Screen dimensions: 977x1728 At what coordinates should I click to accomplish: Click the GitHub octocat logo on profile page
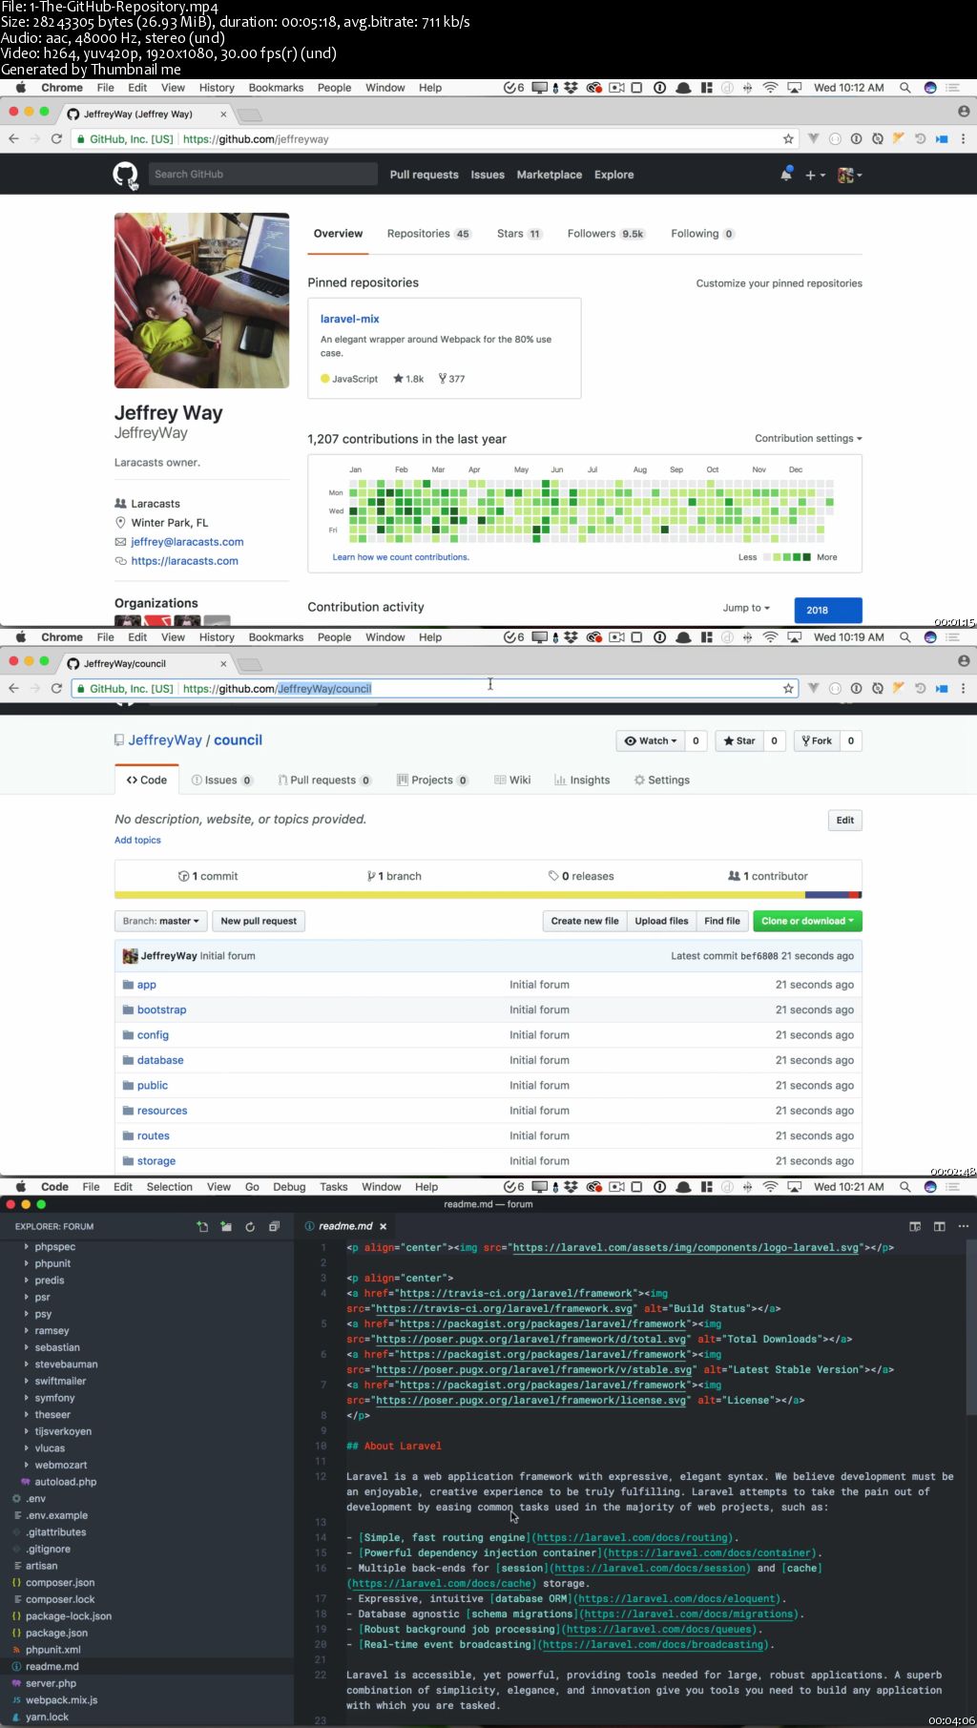pos(125,175)
